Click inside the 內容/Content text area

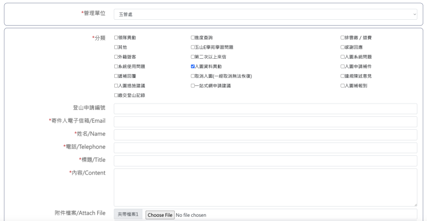(265, 187)
